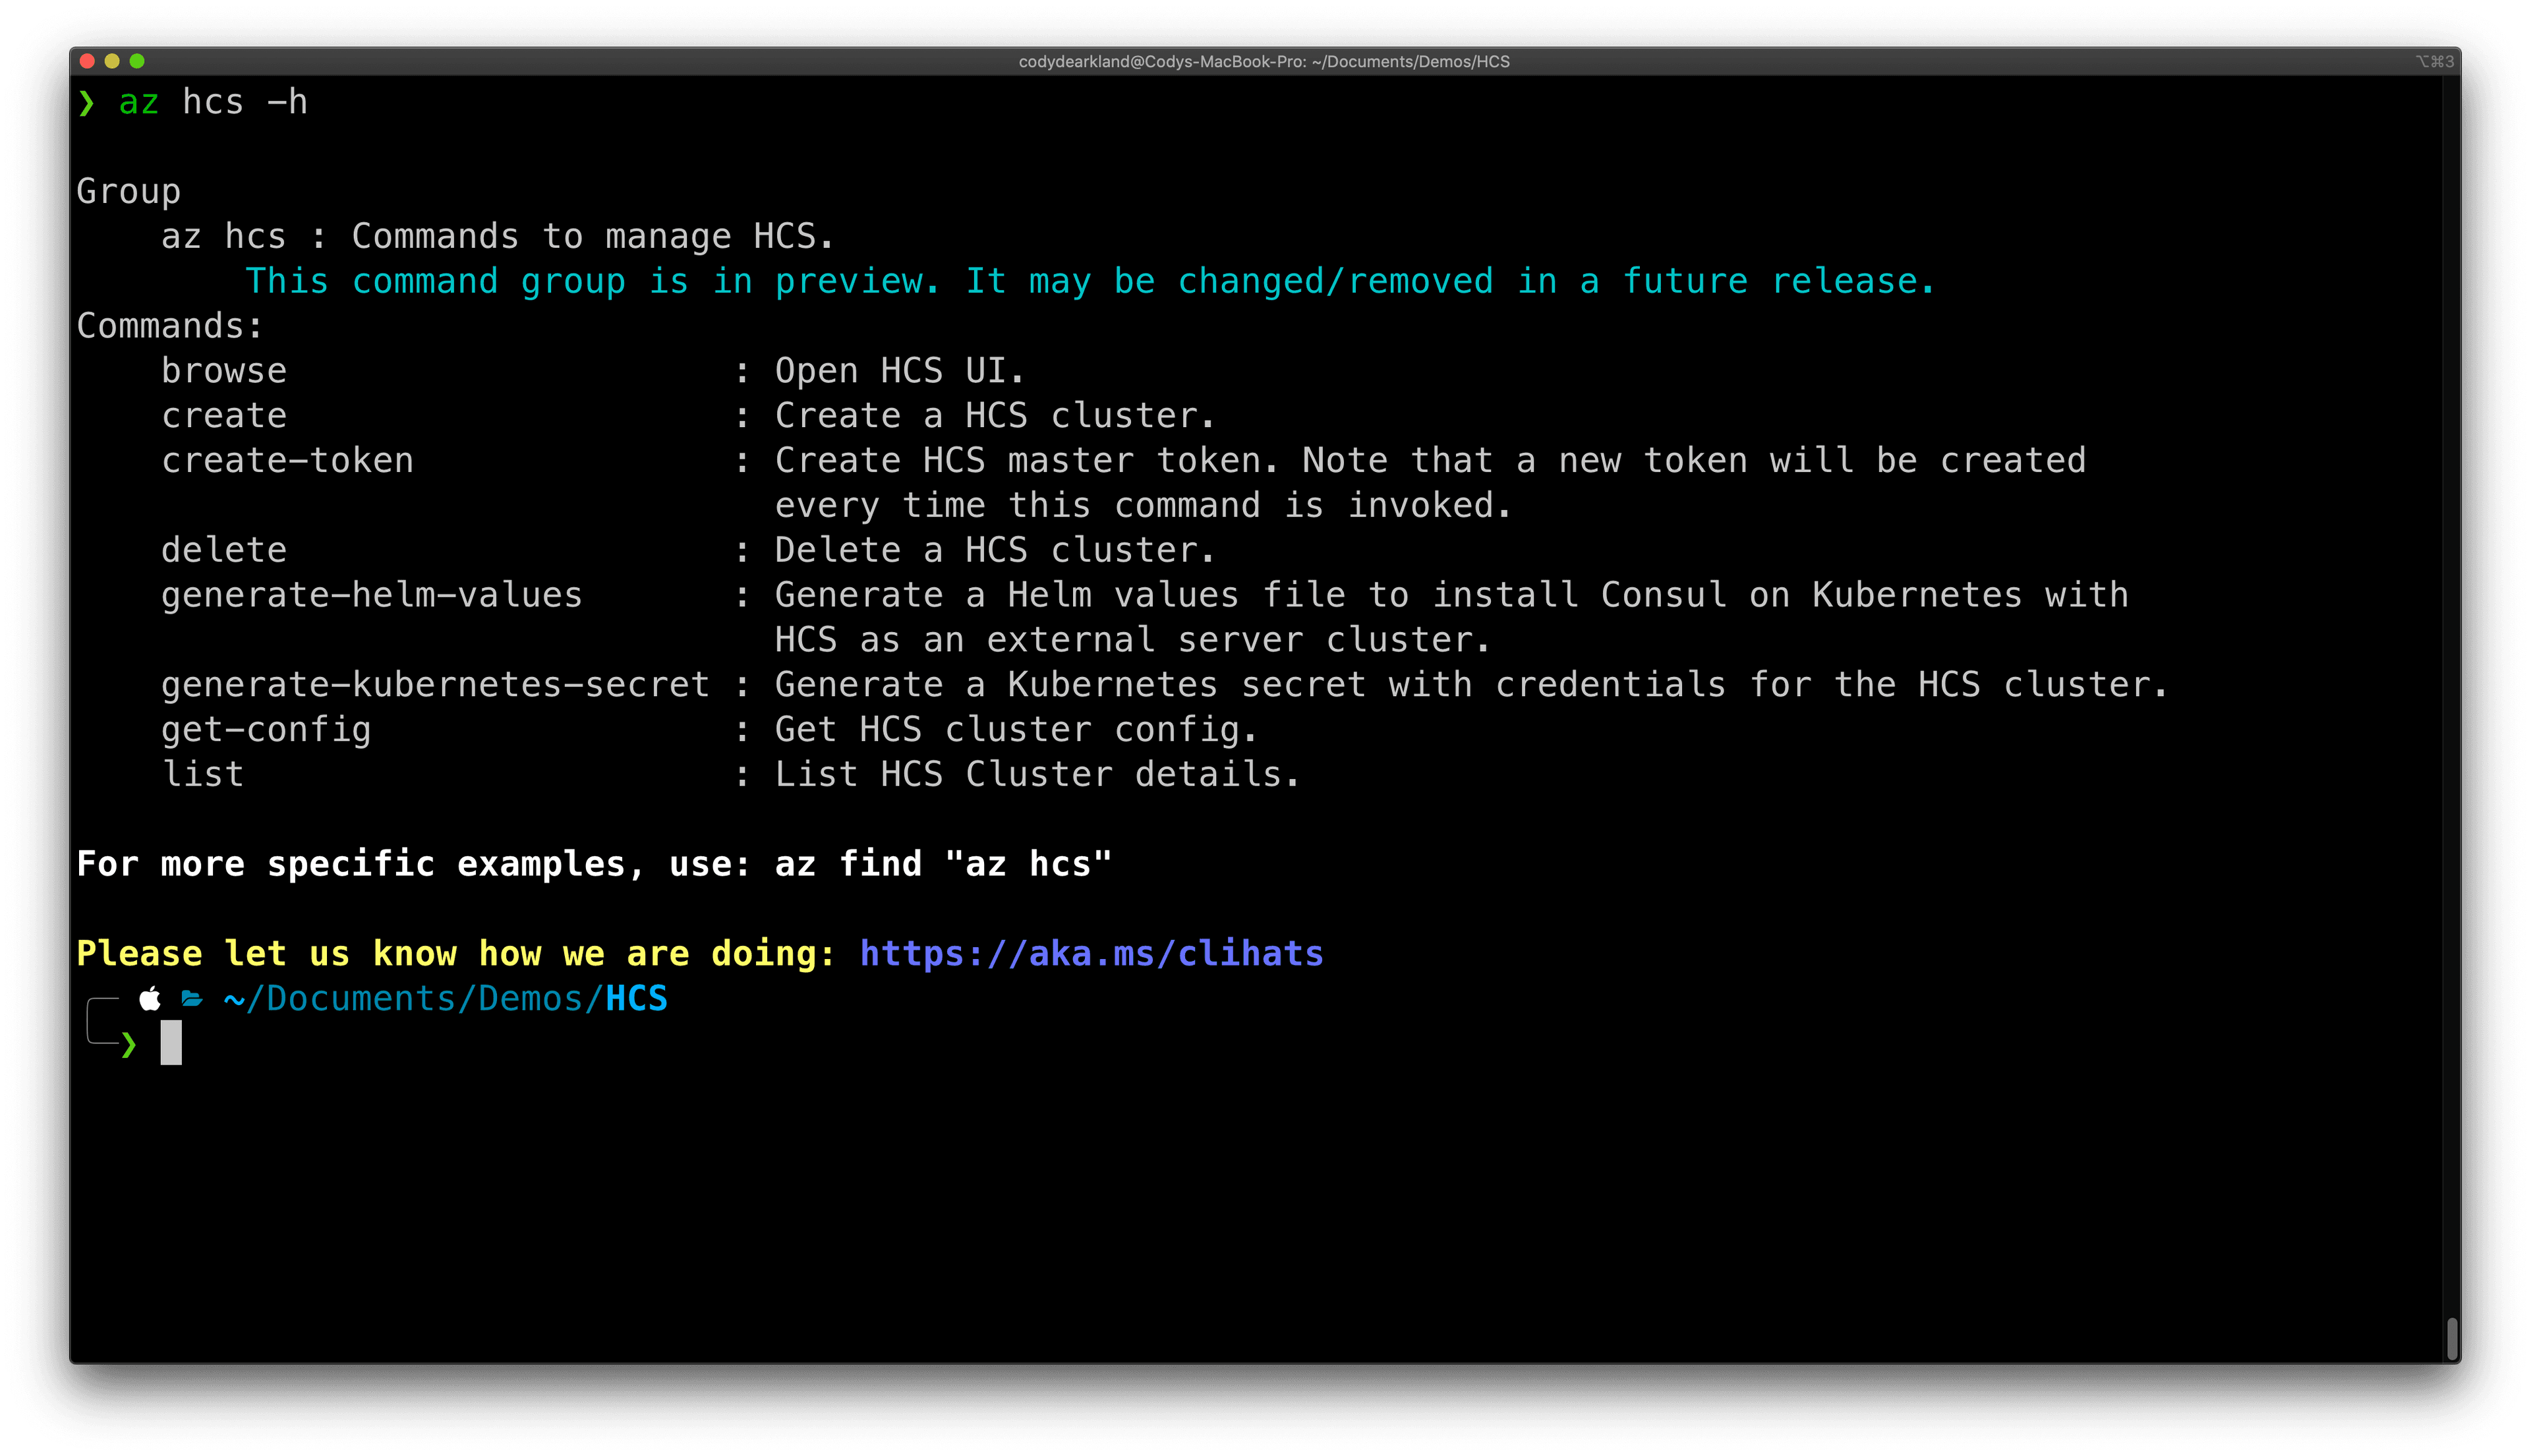Click the 'create-token' command name
The image size is (2531, 1456).
(x=287, y=461)
